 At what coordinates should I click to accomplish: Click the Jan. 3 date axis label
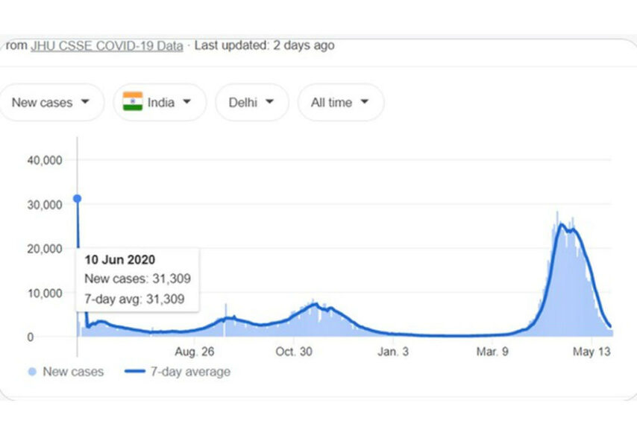point(393,351)
